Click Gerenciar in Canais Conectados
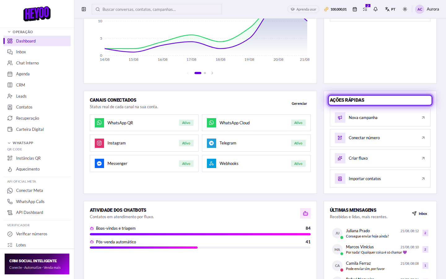The height and width of the screenshot is (279, 446). point(299,104)
